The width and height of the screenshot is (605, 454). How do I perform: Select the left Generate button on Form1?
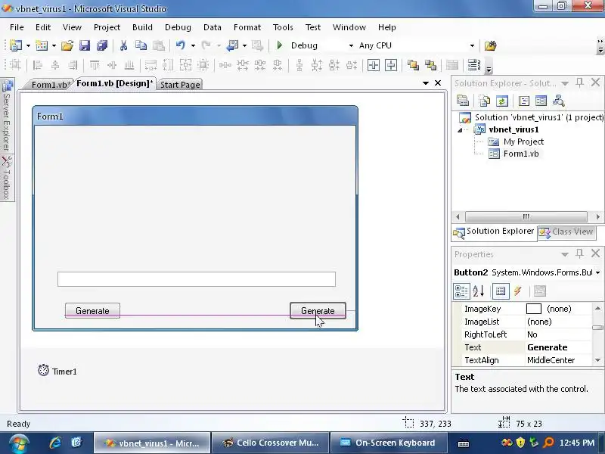pyautogui.click(x=92, y=311)
